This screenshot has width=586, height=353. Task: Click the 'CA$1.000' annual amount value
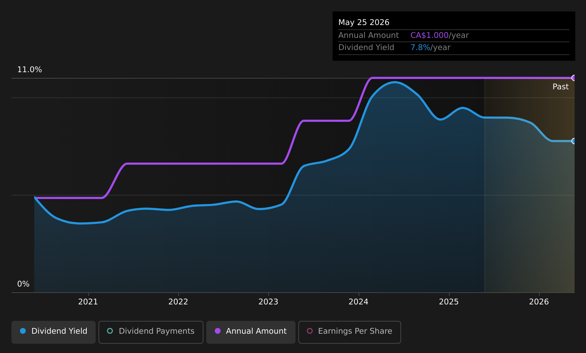(429, 35)
